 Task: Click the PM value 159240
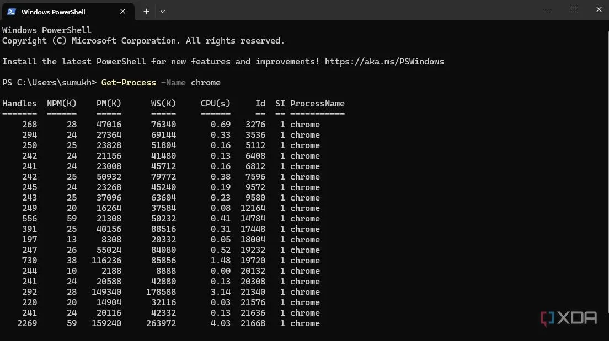click(x=106, y=323)
